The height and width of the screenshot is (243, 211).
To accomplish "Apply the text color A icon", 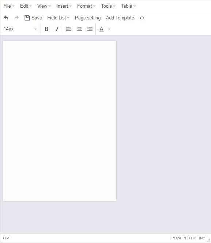I will coord(101,29).
